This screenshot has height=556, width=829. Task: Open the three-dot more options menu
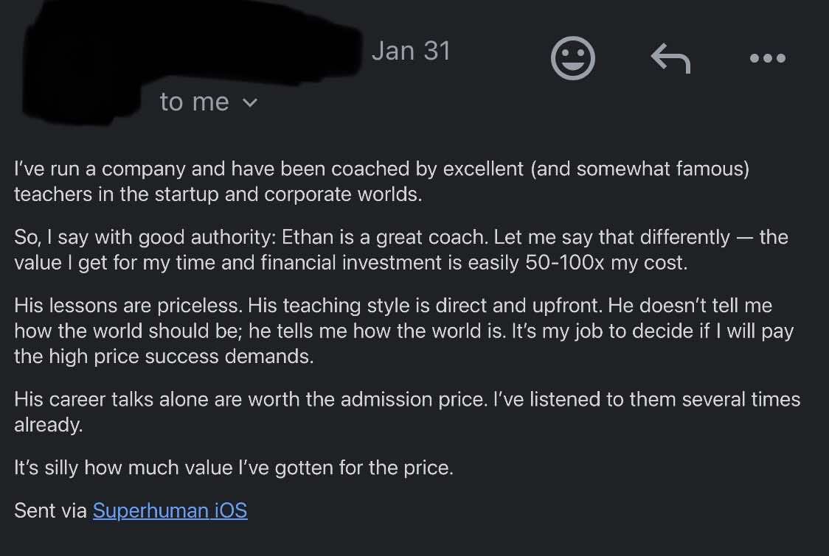coord(768,58)
